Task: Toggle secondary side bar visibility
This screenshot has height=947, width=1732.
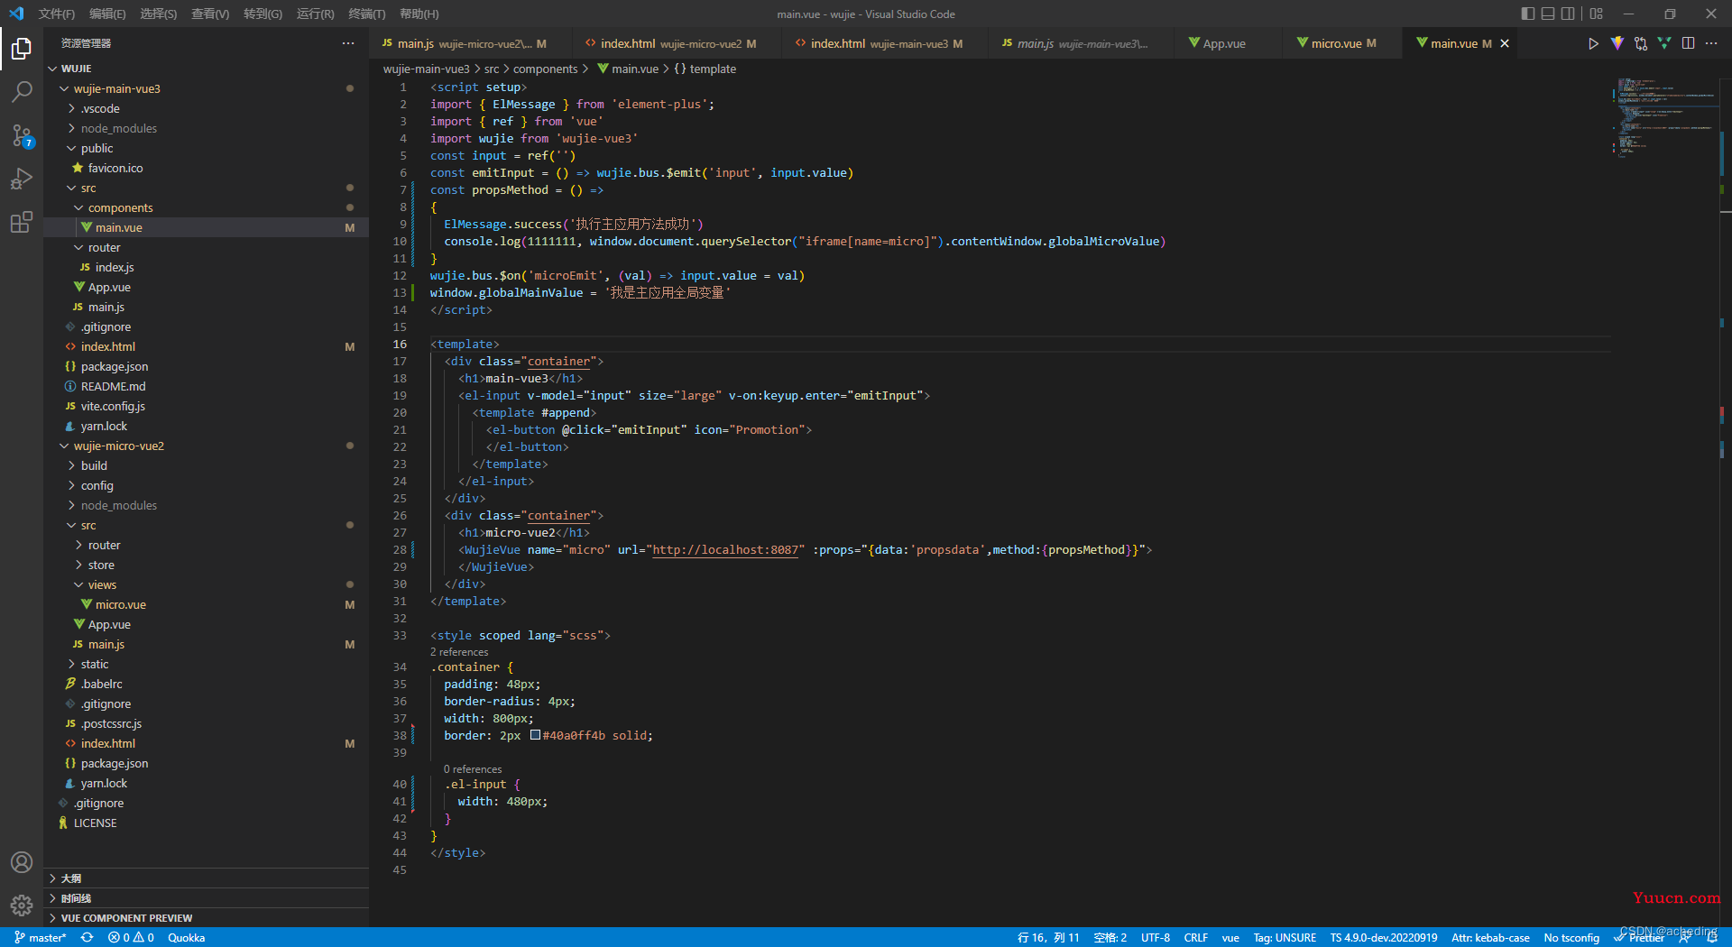Action: pyautogui.click(x=1568, y=14)
